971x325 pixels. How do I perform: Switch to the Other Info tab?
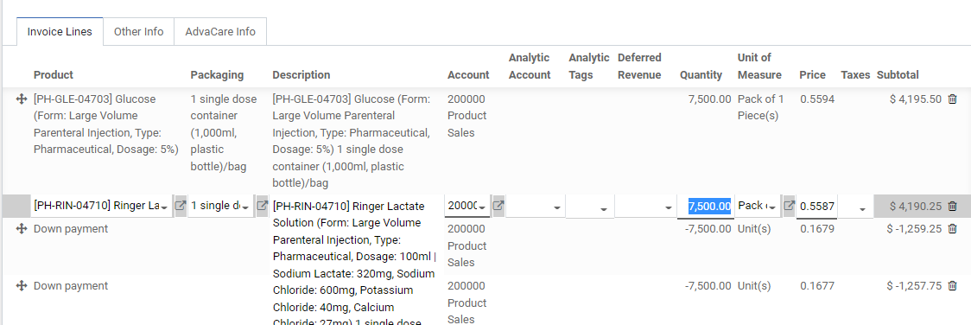(x=139, y=32)
